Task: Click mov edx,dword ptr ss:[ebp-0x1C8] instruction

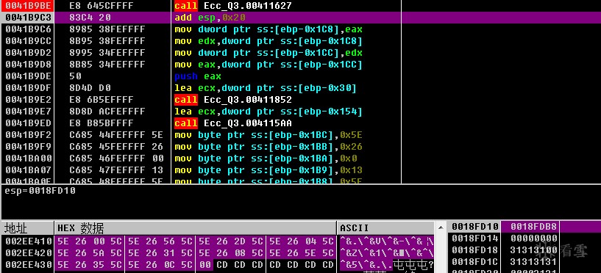Action: (x=269, y=41)
